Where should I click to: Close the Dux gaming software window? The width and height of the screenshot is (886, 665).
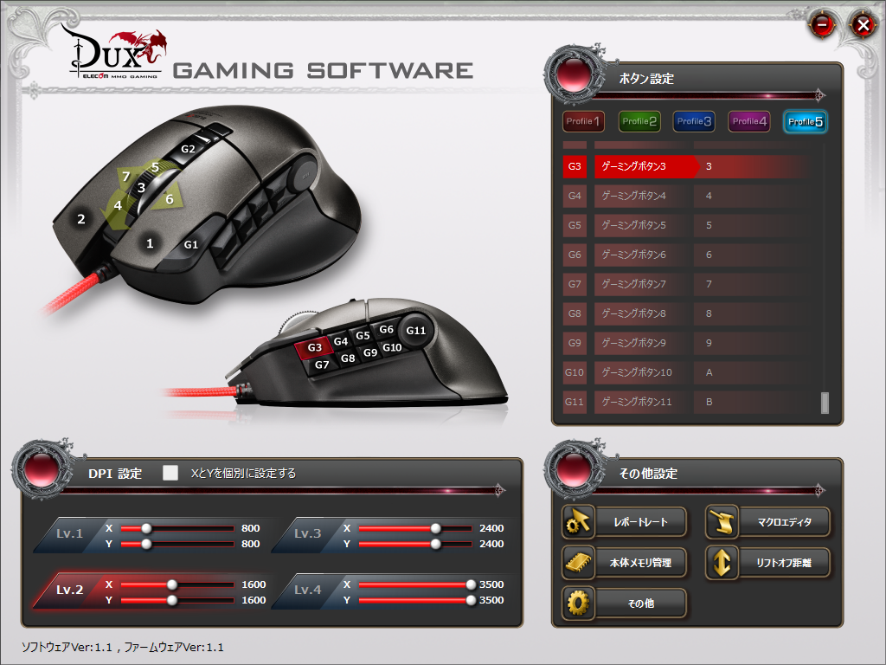point(863,25)
